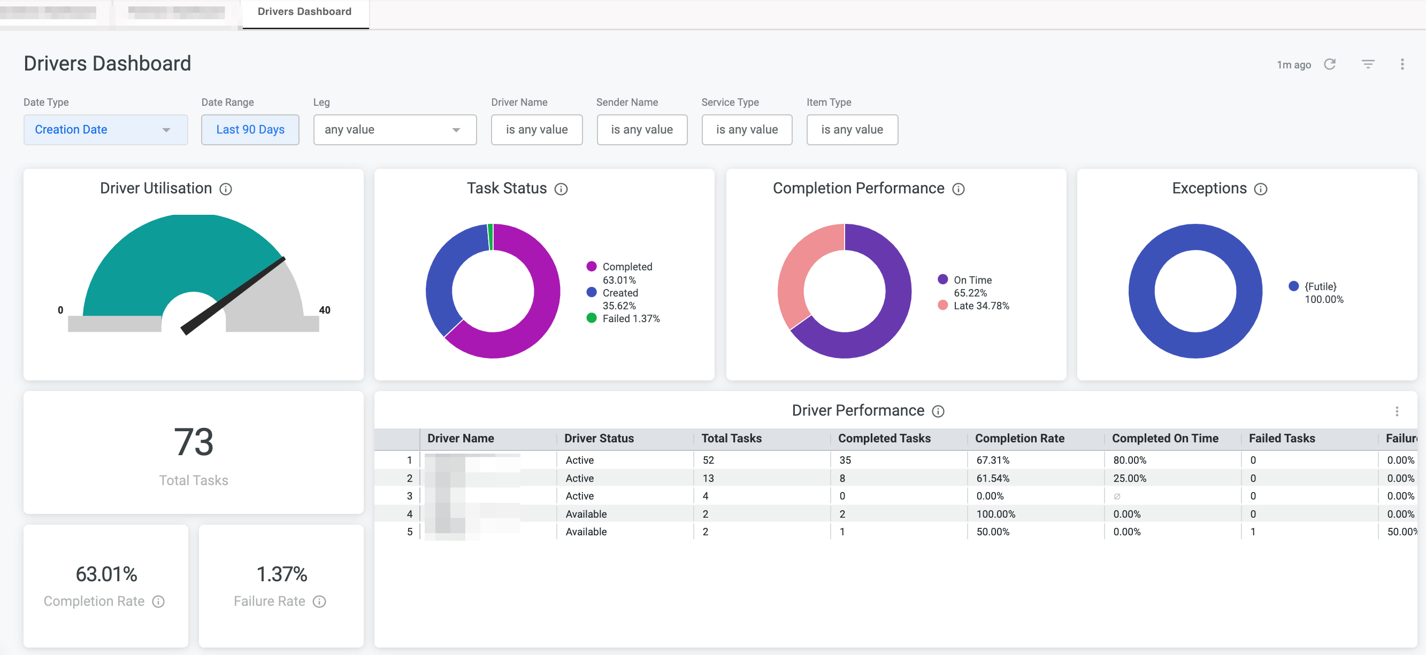Sort by Failed Tasks column
This screenshot has width=1426, height=655.
1282,438
